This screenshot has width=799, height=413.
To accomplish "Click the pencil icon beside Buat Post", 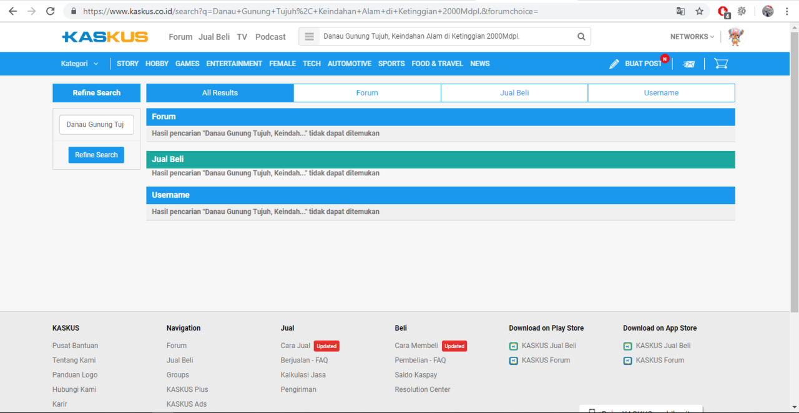I will [x=614, y=64].
